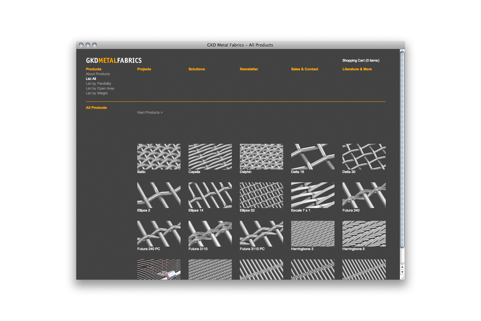Navigate to Sales & Contact
This screenshot has width=481, height=321.
[304, 69]
